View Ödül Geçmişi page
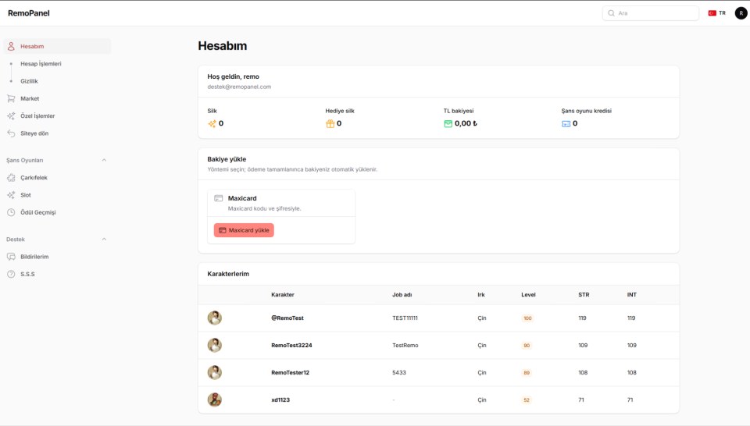Image resolution: width=750 pixels, height=426 pixels. [57, 212]
